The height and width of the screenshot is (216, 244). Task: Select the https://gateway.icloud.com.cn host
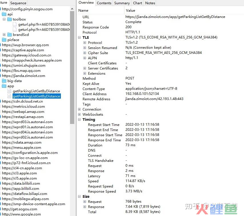[27, 55]
